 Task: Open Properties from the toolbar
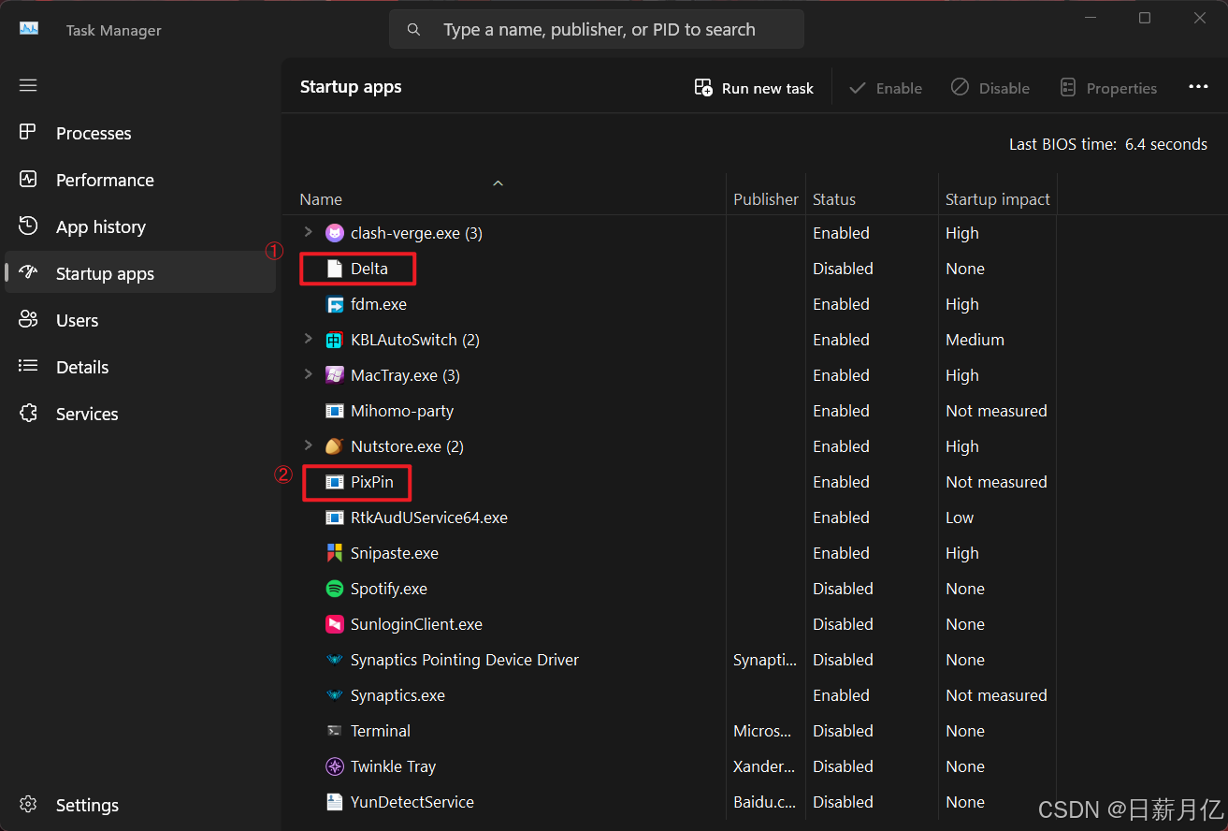point(1108,88)
